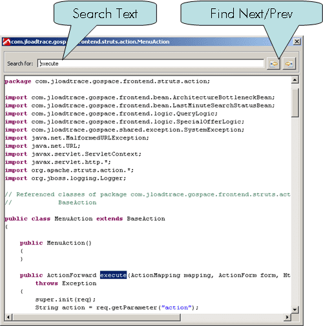Click horizontal scrollbar right arrow

[287, 317]
